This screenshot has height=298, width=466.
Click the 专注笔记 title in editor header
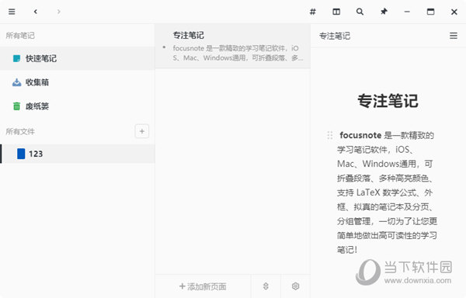click(x=335, y=36)
